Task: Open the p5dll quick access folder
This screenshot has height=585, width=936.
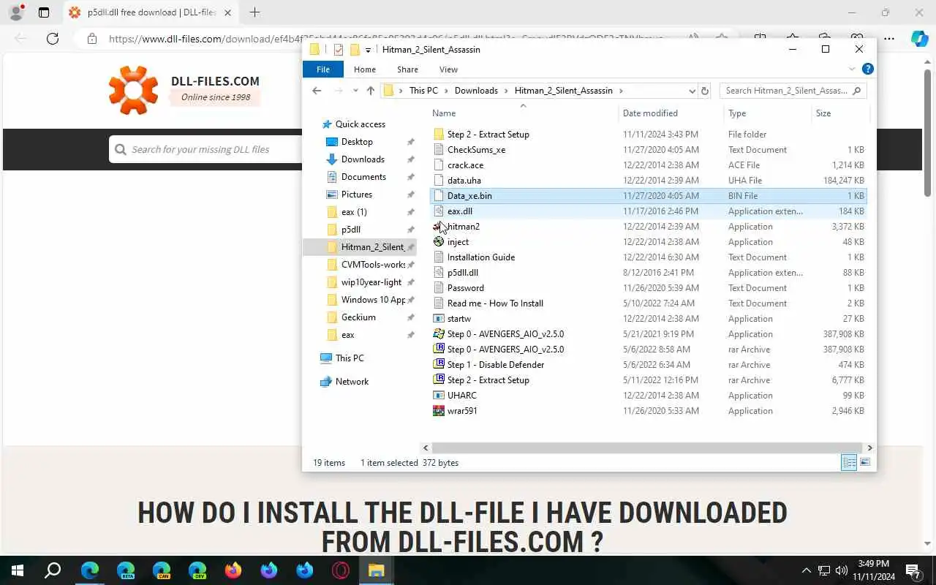Action: pyautogui.click(x=351, y=230)
